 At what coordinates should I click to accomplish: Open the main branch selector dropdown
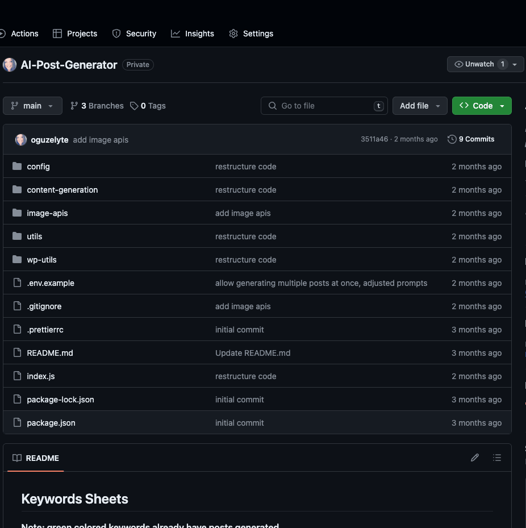[x=32, y=106]
